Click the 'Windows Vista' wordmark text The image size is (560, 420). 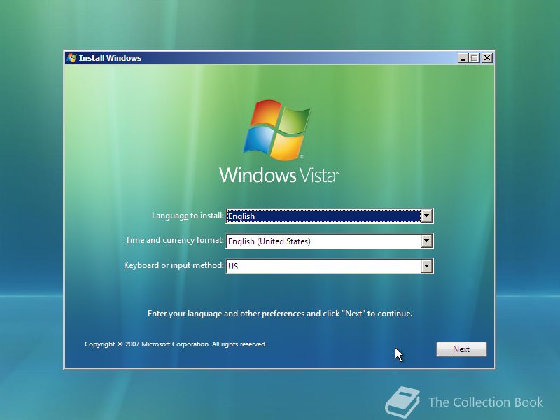pyautogui.click(x=279, y=175)
